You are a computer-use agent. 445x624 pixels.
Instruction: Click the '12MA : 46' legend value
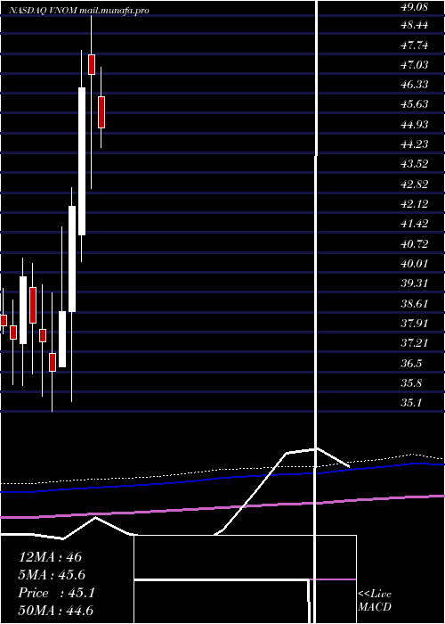(50, 557)
